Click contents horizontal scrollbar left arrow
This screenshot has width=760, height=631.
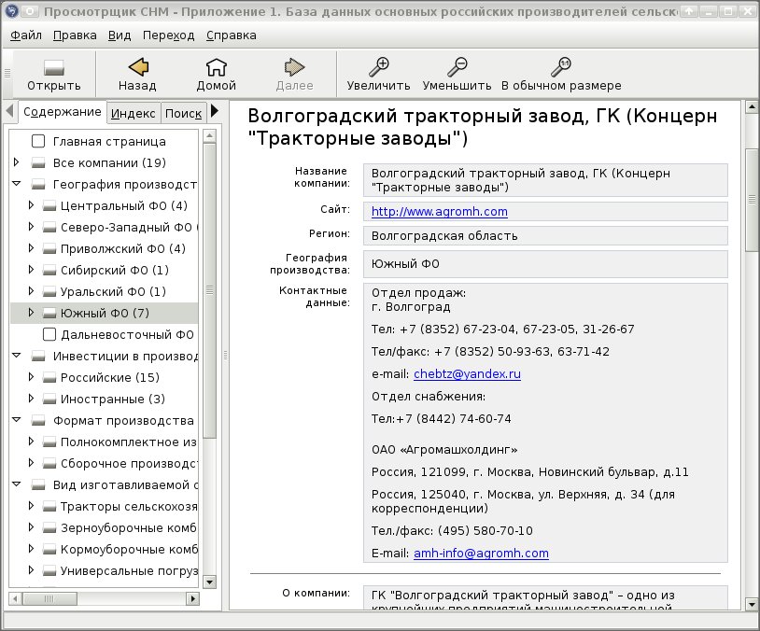tap(15, 599)
